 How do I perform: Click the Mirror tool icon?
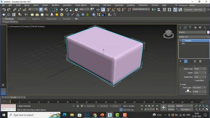click(x=154, y=10)
